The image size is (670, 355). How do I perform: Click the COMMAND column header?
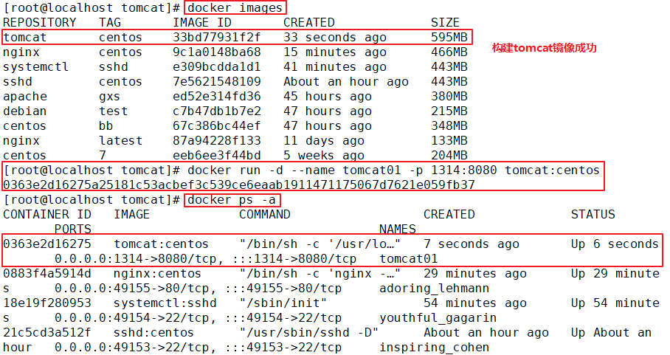click(264, 215)
